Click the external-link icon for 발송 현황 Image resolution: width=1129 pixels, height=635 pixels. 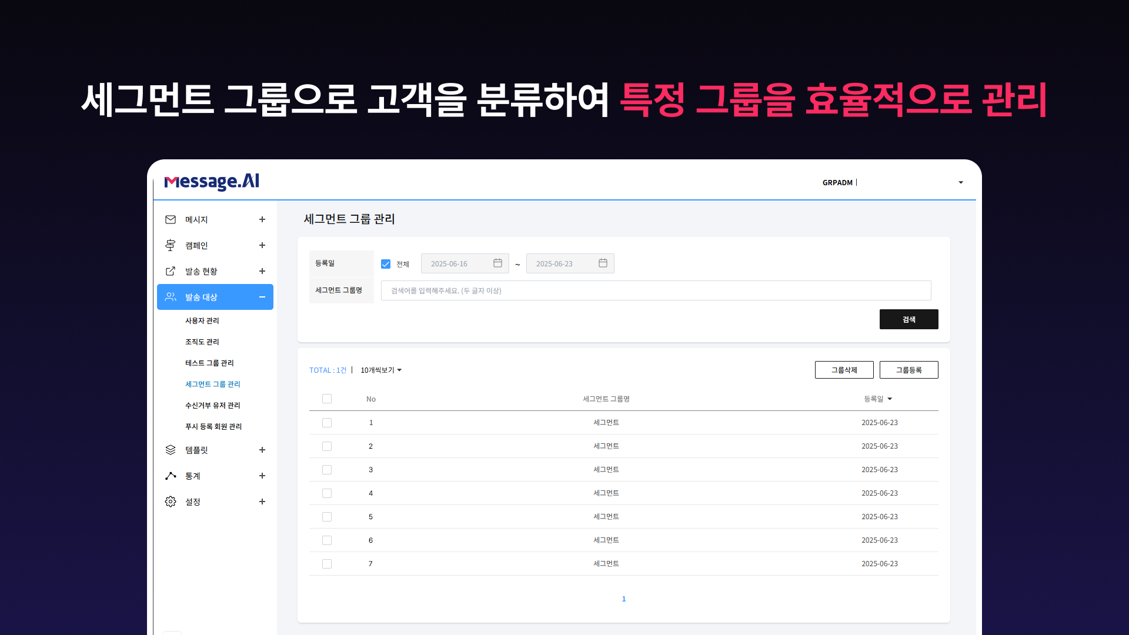[171, 271]
